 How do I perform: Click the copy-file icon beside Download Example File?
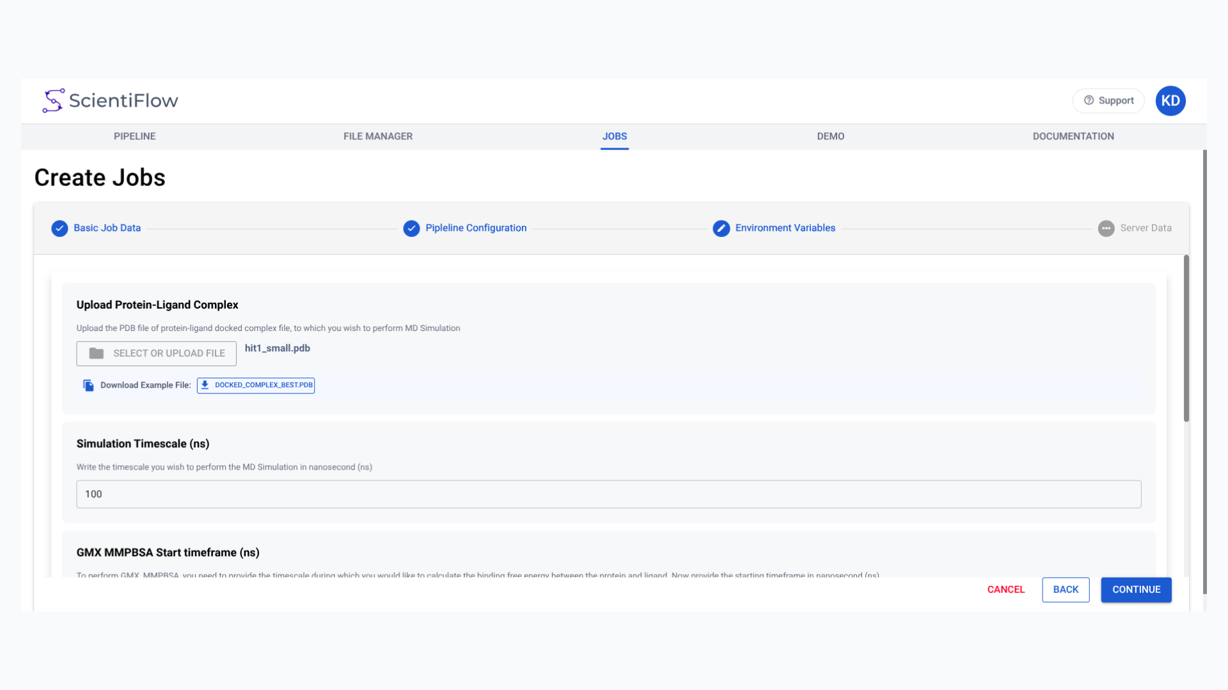click(x=88, y=385)
